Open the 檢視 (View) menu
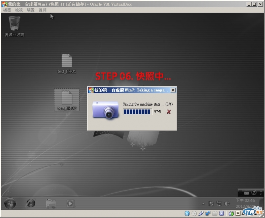The image size is (265, 218). coord(19,10)
